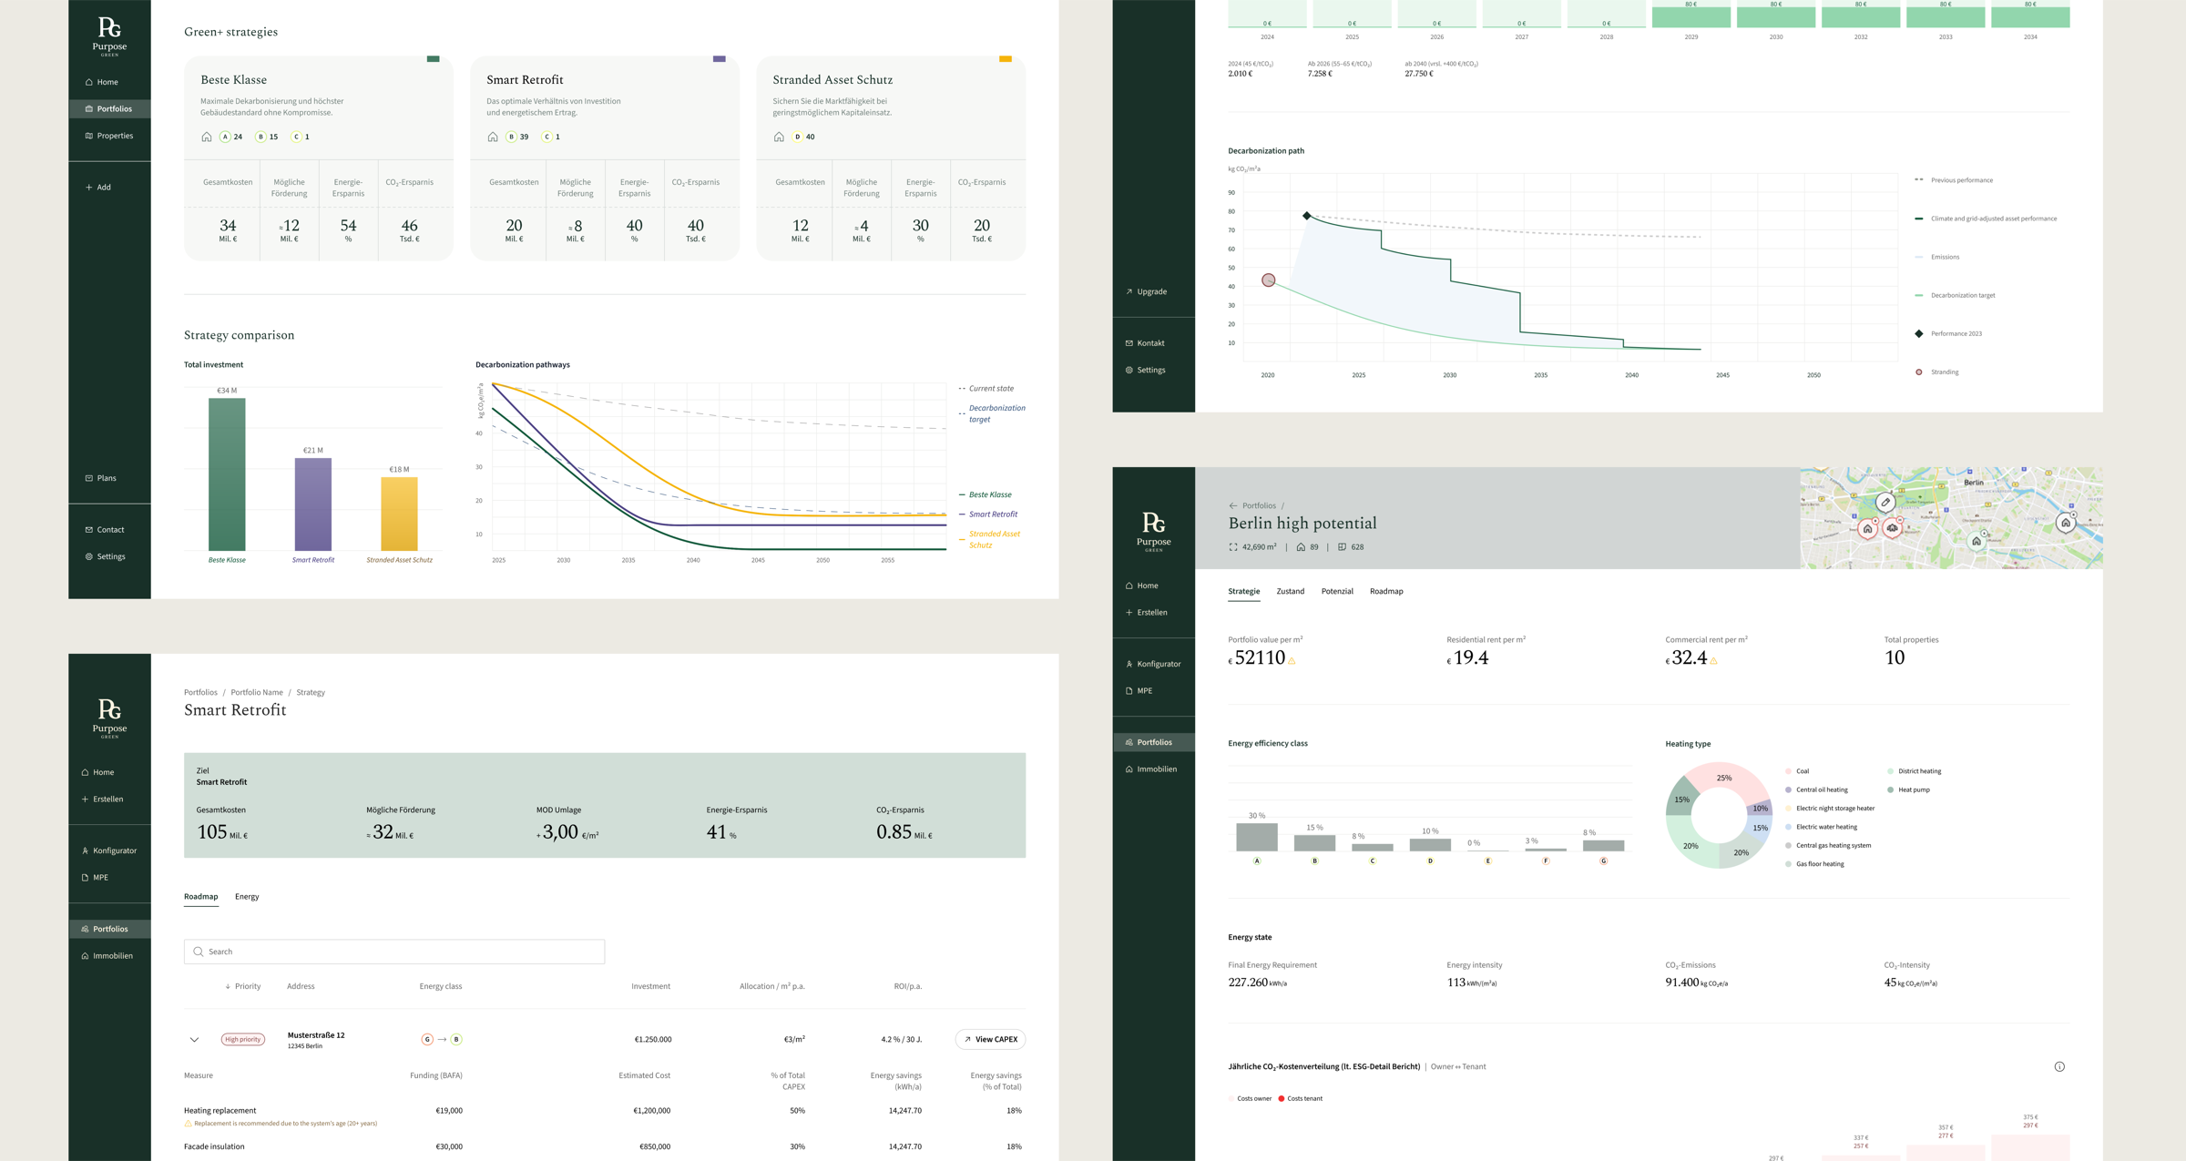This screenshot has width=2186, height=1161.
Task: Switch to the Zustand tab
Action: click(1291, 591)
